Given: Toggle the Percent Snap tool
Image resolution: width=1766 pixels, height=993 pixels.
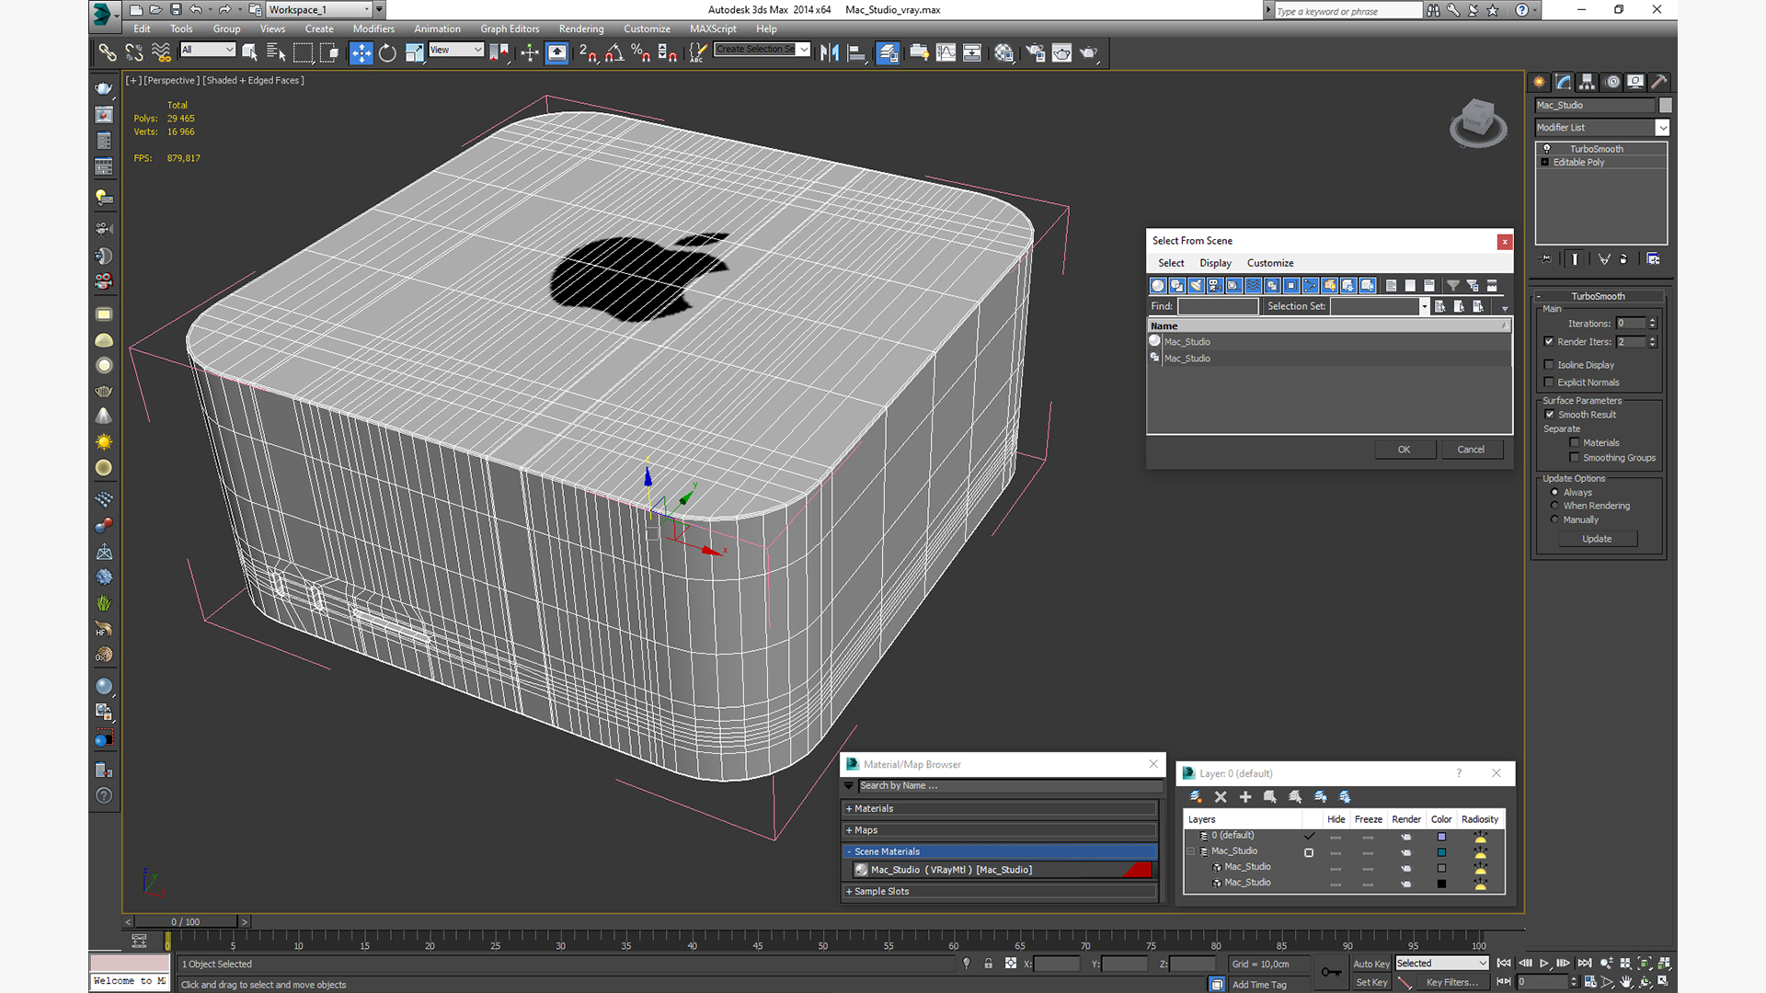Looking at the screenshot, I should tap(641, 52).
